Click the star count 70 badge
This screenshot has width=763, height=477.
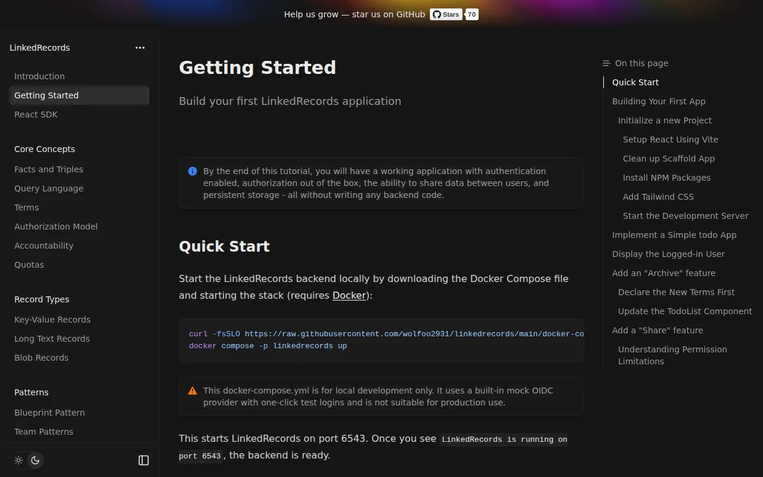point(472,14)
